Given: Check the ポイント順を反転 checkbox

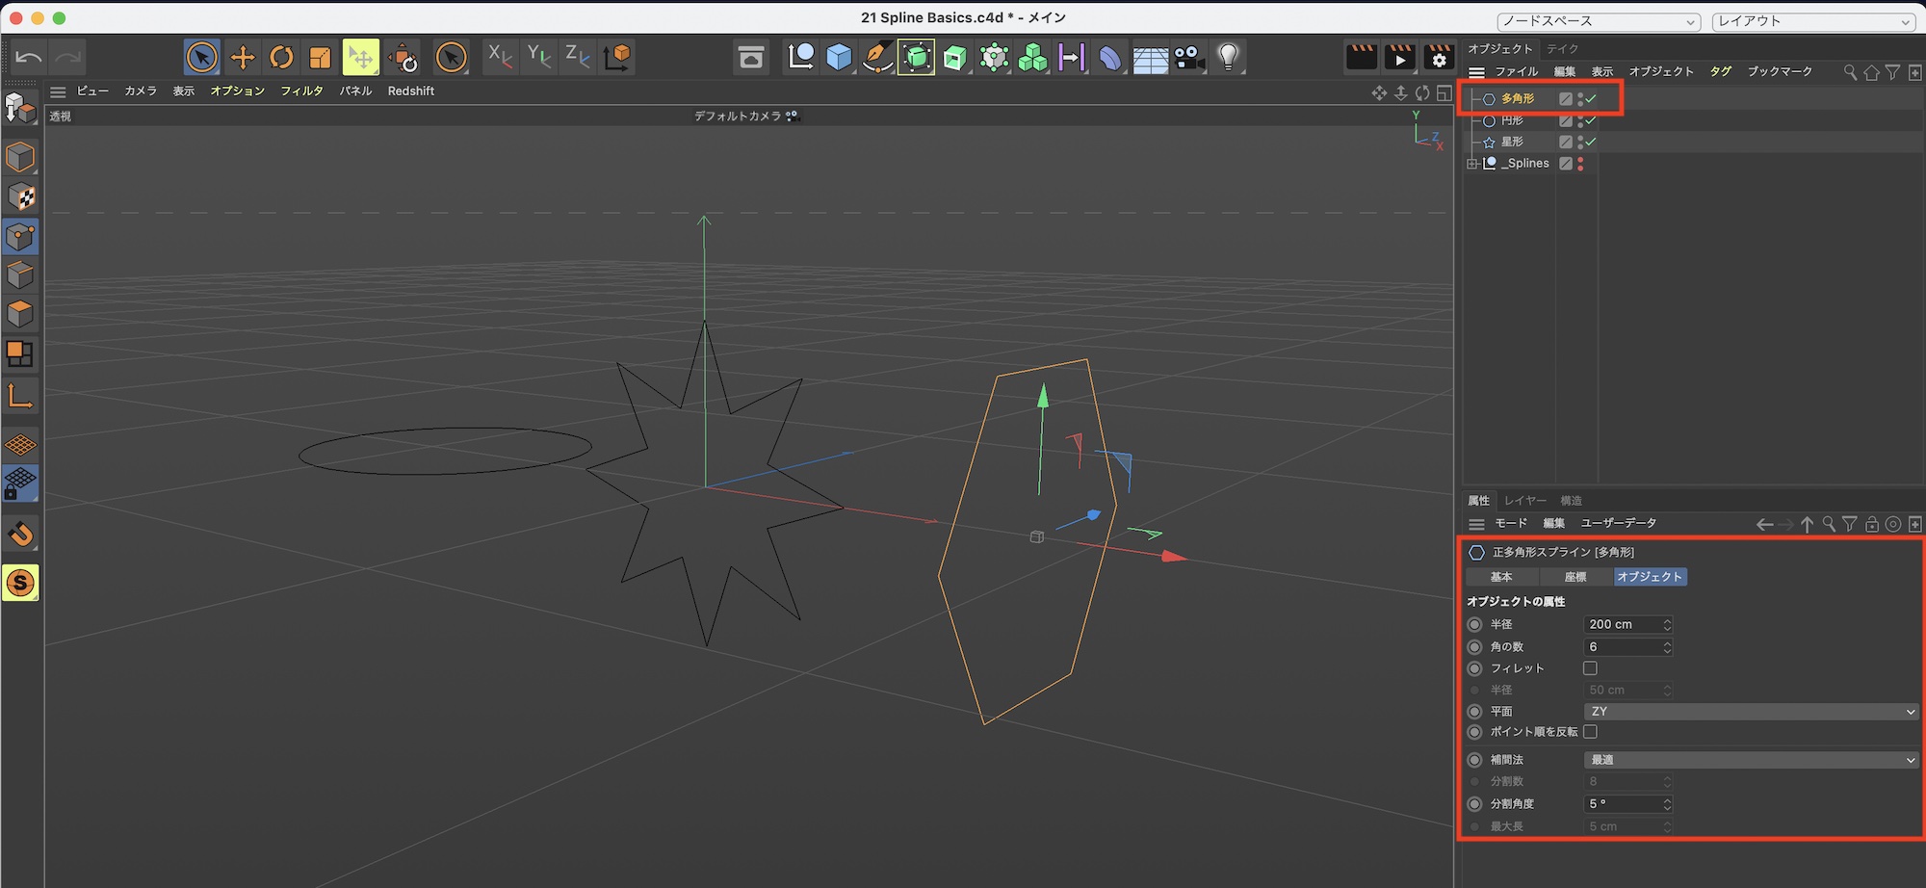Looking at the screenshot, I should (x=1590, y=732).
